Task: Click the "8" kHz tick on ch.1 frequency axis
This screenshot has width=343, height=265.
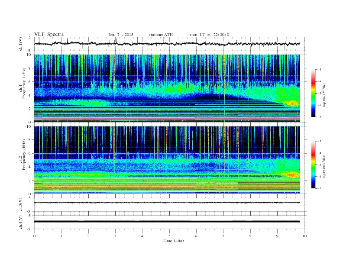Action: [30, 68]
